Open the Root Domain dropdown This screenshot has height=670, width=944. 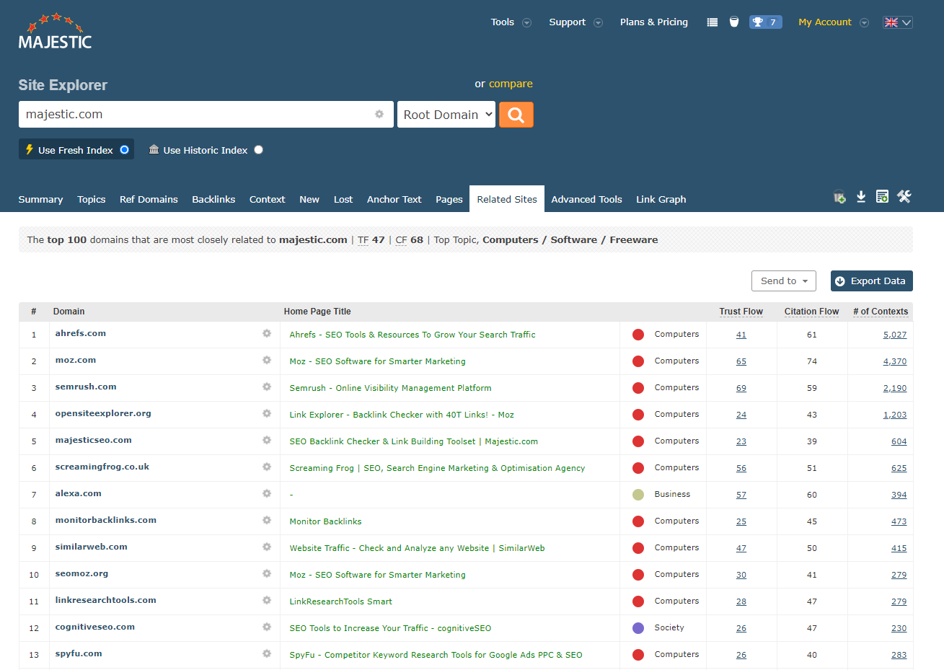[446, 114]
